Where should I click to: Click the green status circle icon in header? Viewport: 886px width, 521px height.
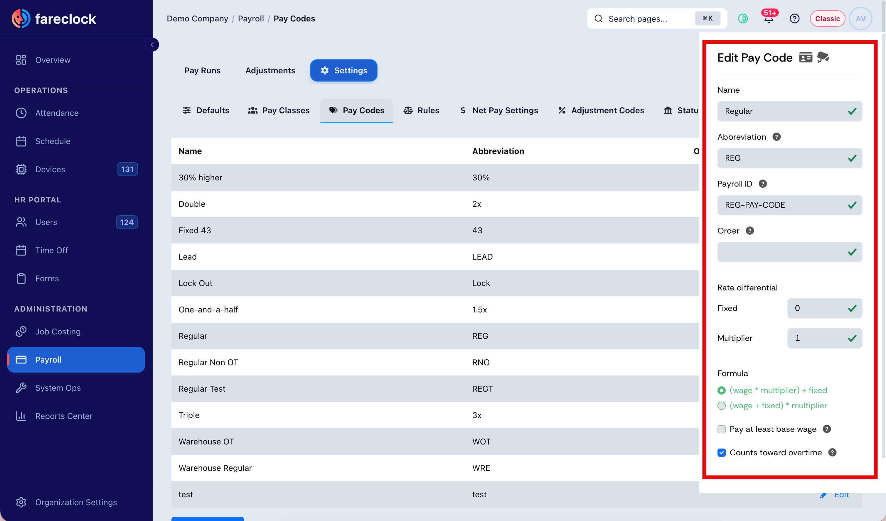[x=743, y=18]
